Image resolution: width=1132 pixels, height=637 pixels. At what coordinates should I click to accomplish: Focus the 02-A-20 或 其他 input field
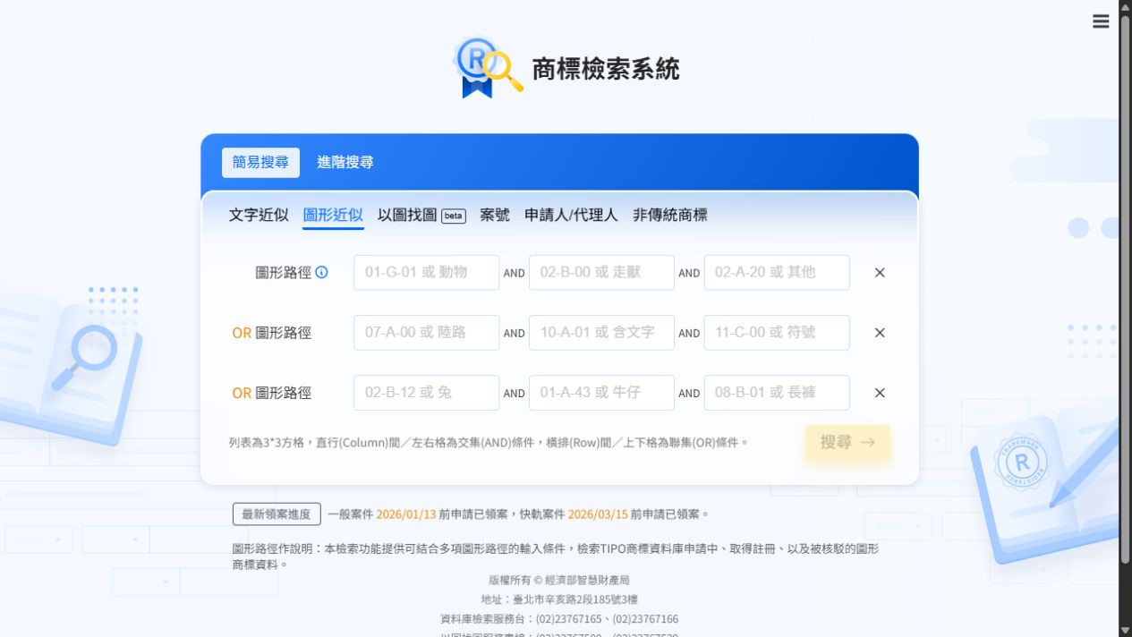[777, 272]
